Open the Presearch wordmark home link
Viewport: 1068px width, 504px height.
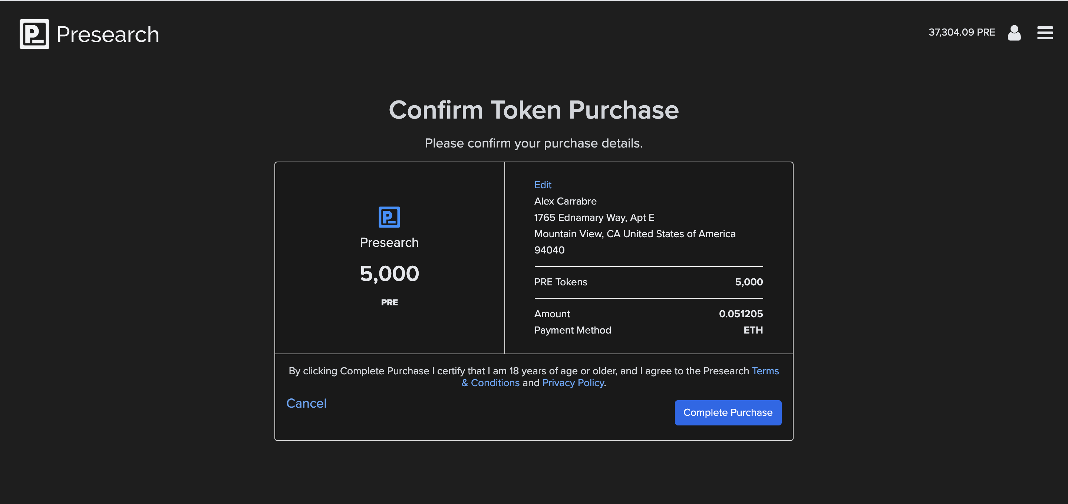click(x=108, y=34)
